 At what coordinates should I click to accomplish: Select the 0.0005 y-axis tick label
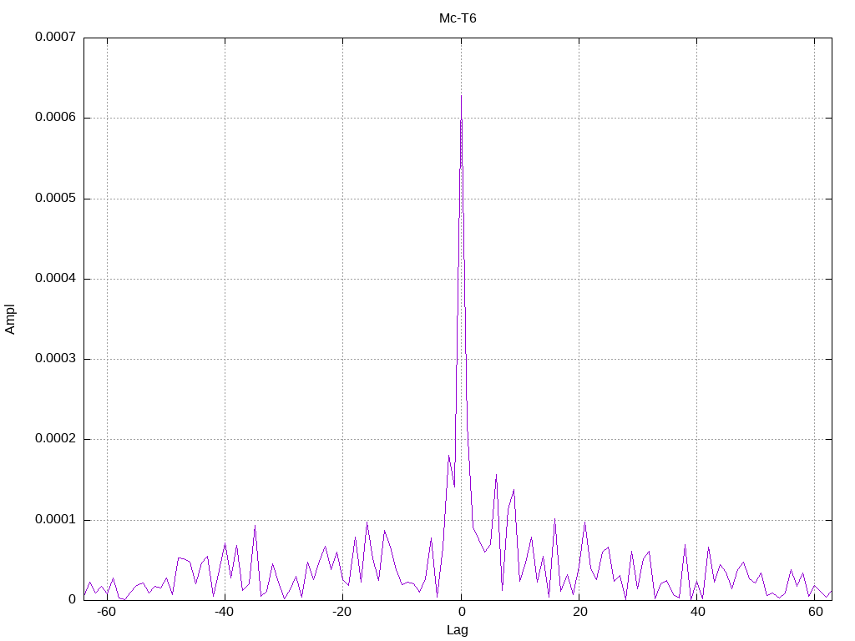56,198
